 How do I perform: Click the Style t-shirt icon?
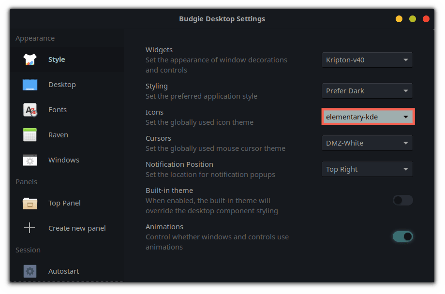coord(30,59)
